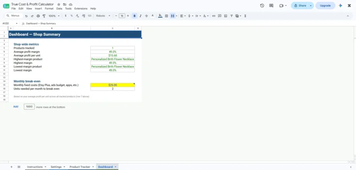Open the functions sigma menu
This screenshot has width=356, height=170.
(245, 16)
